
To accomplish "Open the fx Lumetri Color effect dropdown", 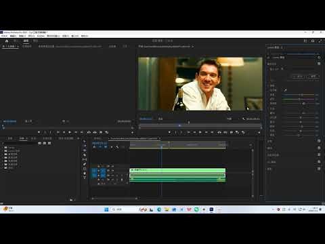I will point(278,58).
